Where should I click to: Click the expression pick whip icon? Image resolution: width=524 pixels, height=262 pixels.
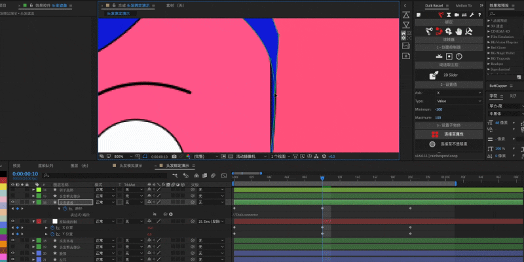point(166,214)
